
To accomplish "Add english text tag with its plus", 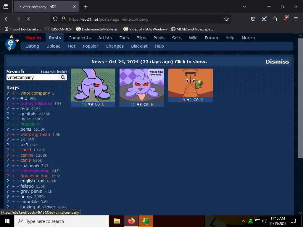I will 13,181.
